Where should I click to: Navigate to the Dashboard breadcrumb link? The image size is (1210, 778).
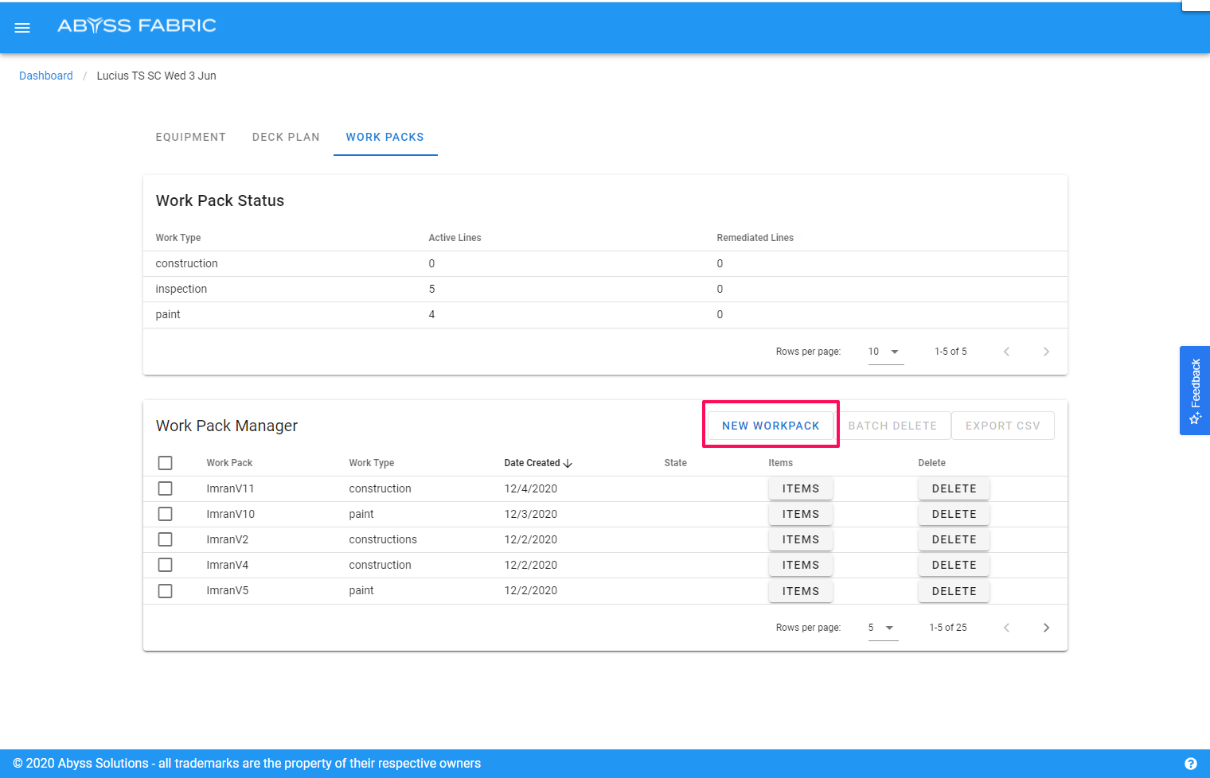coord(46,76)
